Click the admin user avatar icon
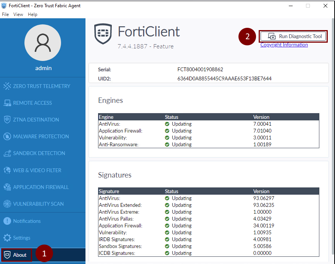The height and width of the screenshot is (264, 335). [x=43, y=43]
